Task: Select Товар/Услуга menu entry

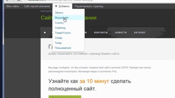Action: point(63,33)
